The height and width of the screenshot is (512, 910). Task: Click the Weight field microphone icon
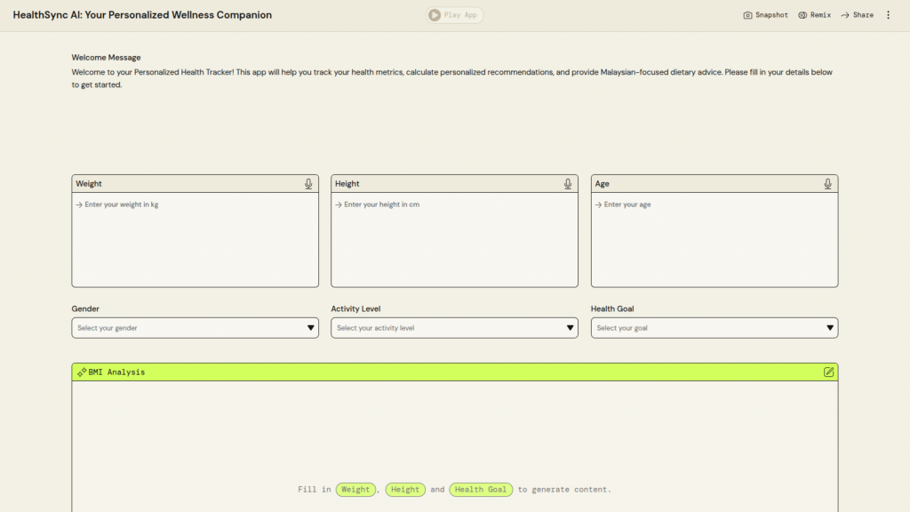[x=308, y=184]
